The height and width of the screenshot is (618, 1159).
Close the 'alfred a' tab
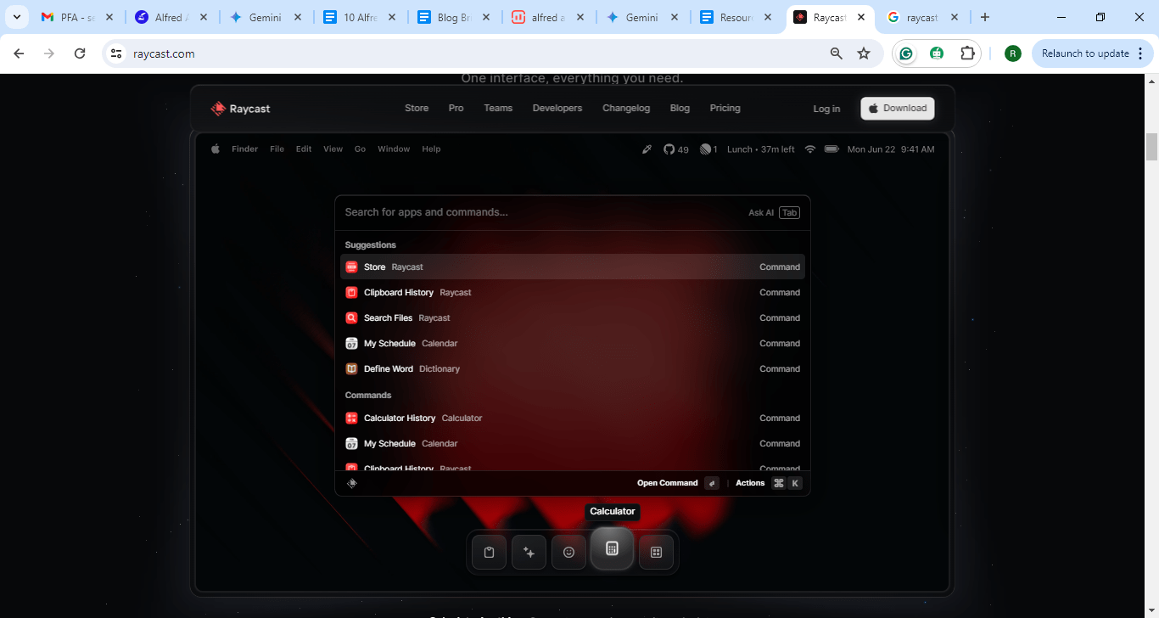click(579, 17)
